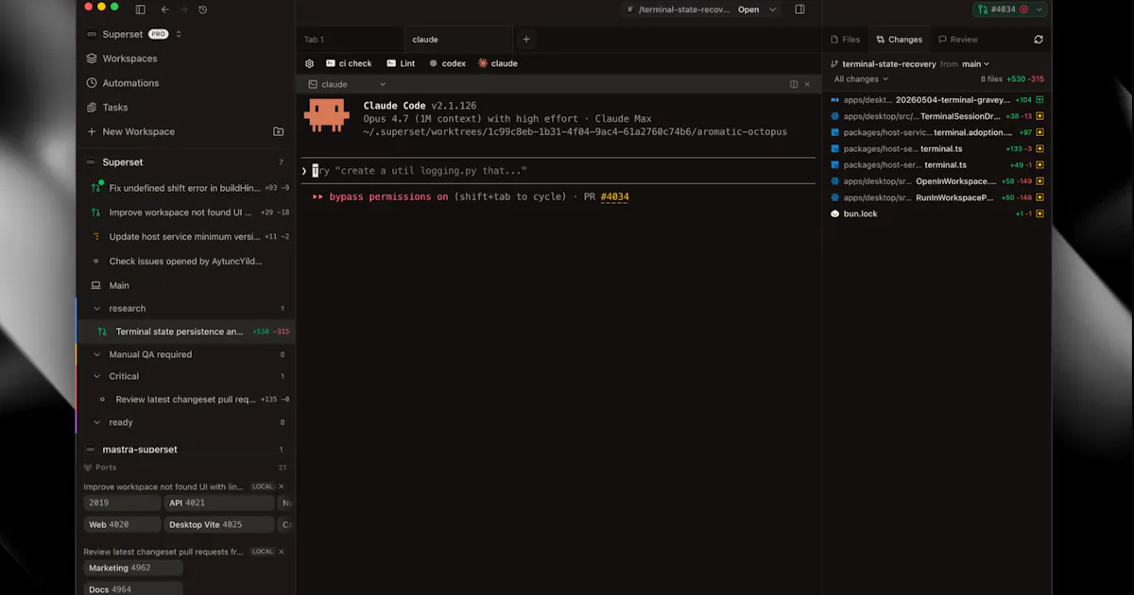
Task: Change the base branch main dropdown
Action: (x=976, y=64)
